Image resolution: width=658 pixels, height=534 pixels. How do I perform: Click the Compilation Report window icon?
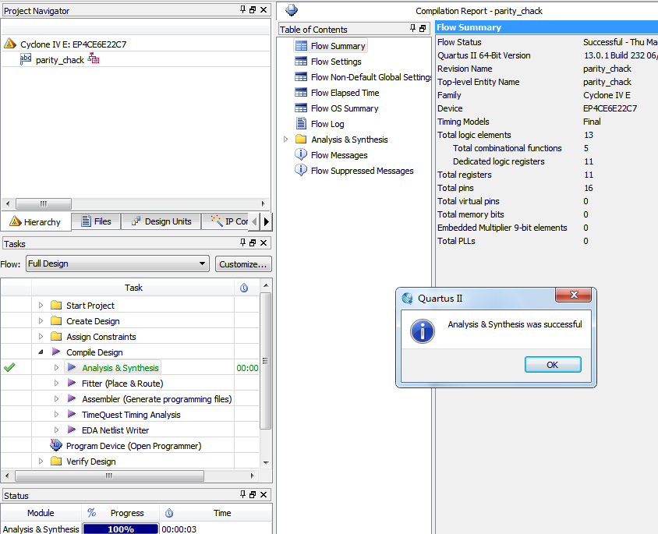[x=292, y=9]
